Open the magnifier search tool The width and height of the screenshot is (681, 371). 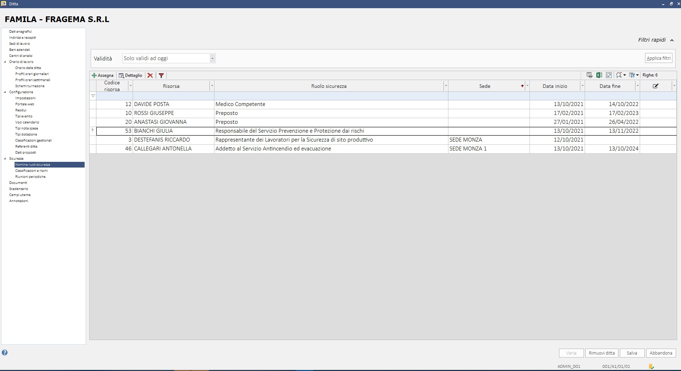click(x=619, y=75)
